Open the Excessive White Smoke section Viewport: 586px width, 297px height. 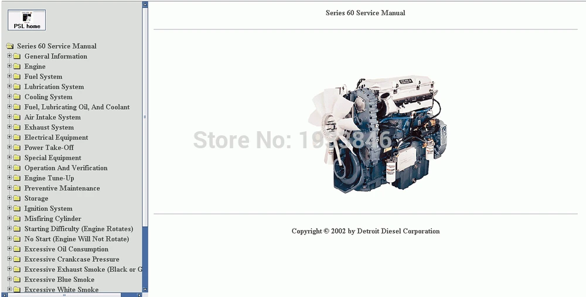(x=62, y=289)
